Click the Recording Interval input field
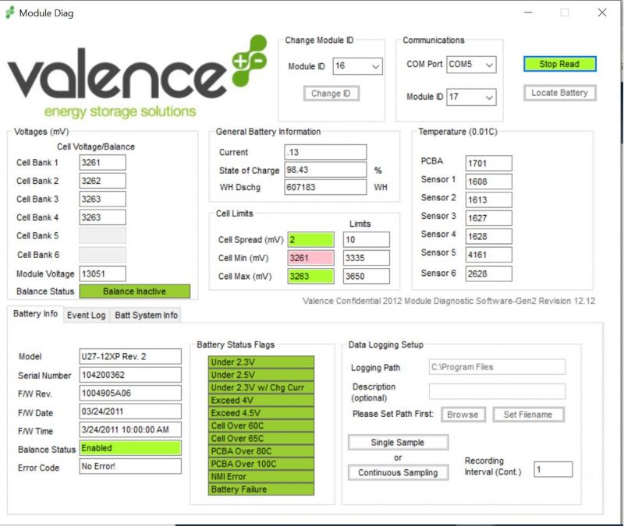The width and height of the screenshot is (624, 526). pos(553,470)
